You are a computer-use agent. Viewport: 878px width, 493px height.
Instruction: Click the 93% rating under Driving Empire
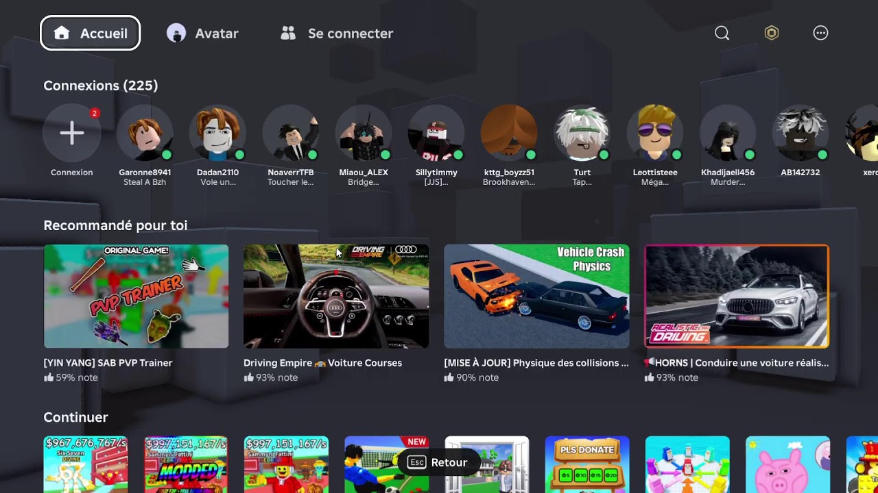[x=271, y=377]
